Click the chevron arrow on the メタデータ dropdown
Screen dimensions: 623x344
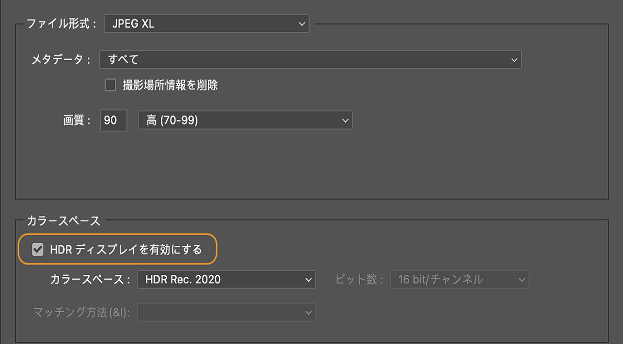[514, 60]
